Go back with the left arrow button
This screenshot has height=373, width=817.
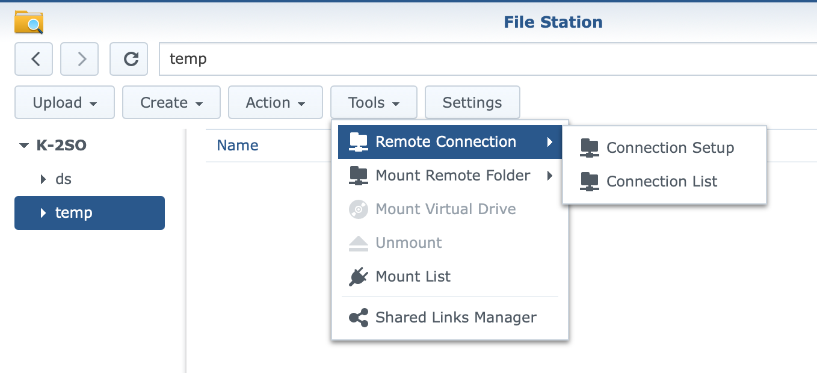[34, 59]
